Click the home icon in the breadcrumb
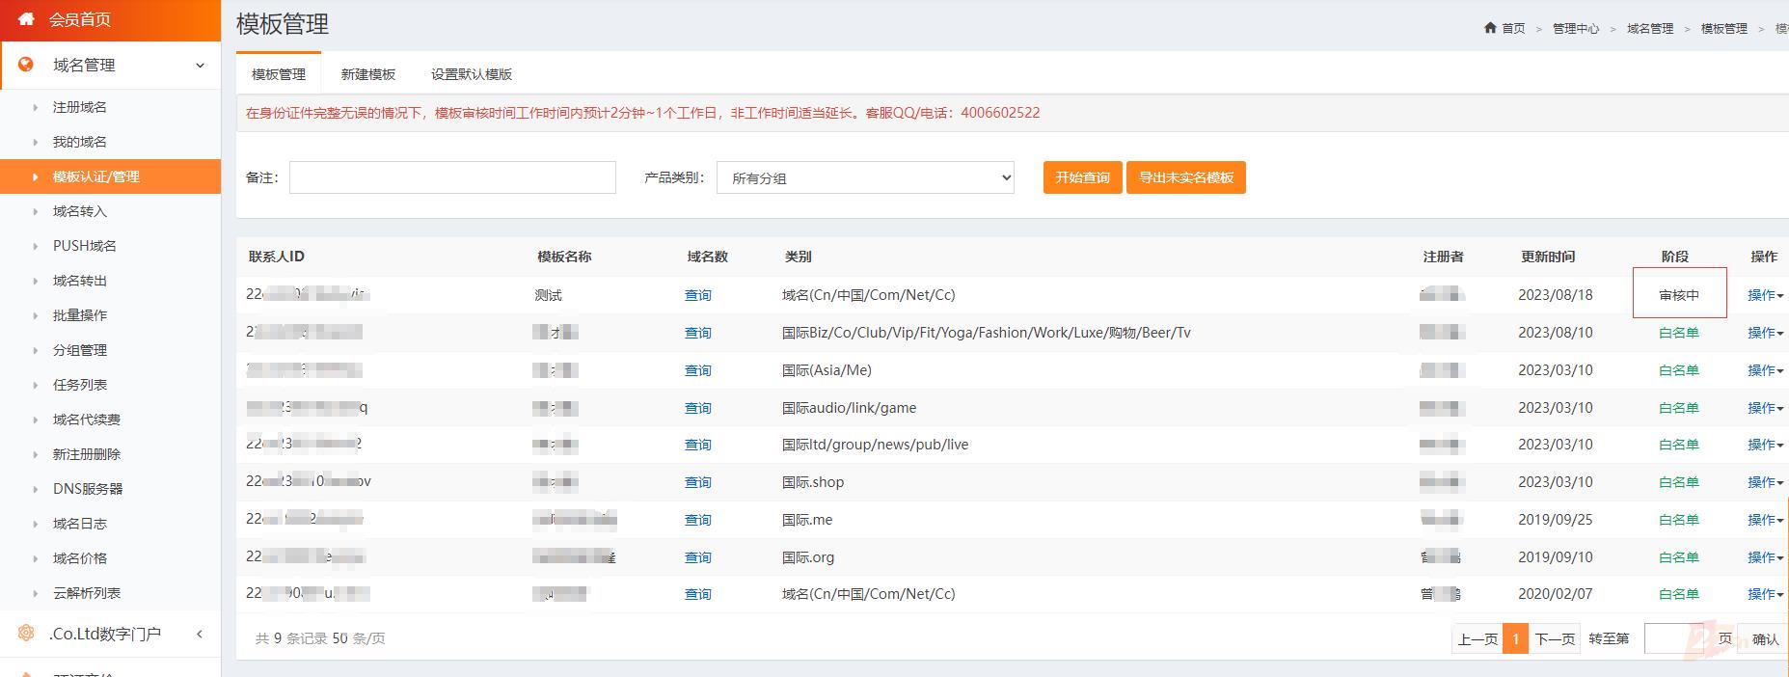 click(x=1490, y=28)
